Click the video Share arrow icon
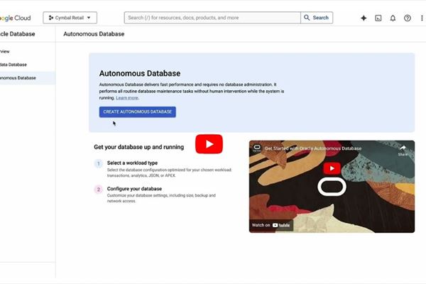The image size is (426, 284). coord(403,148)
